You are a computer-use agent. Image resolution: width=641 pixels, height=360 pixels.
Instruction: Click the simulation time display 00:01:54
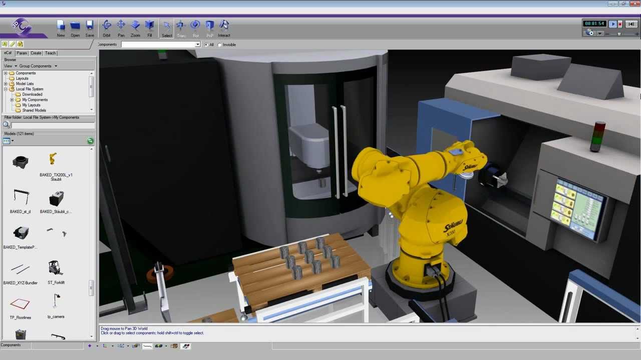click(x=594, y=23)
